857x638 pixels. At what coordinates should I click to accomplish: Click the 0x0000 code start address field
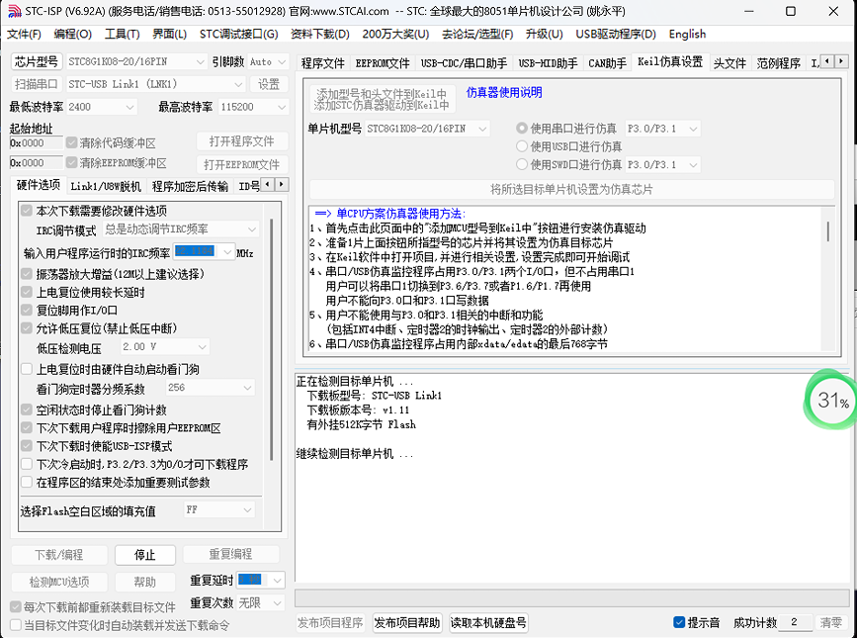(x=36, y=143)
